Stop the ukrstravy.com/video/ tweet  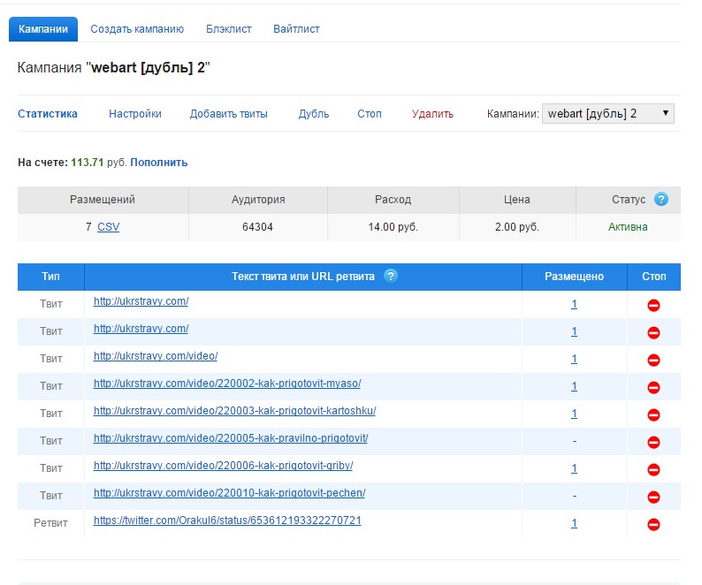[653, 360]
